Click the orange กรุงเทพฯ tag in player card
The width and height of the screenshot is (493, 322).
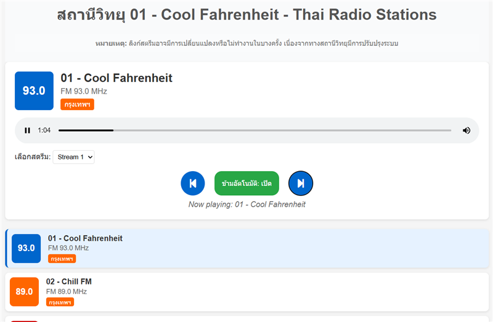pos(78,105)
